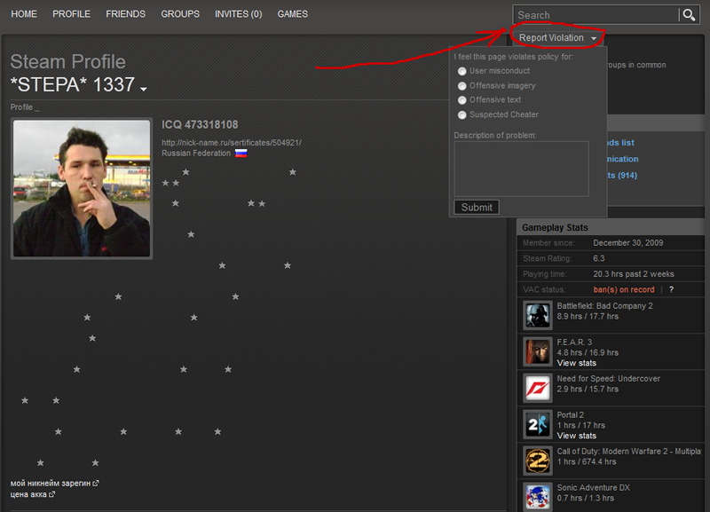This screenshot has height=512, width=710.
Task: Click the Battlefield: Bad Company 2 title
Action: [605, 306]
